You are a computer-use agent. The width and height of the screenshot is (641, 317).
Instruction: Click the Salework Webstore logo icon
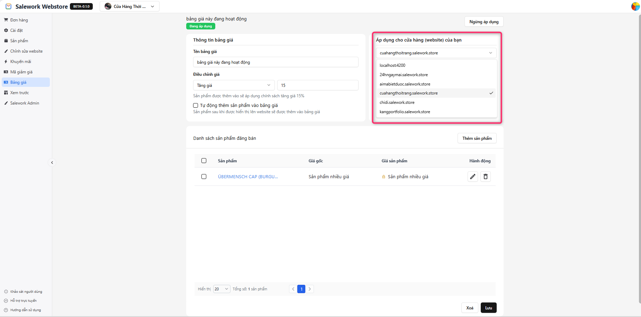9,6
